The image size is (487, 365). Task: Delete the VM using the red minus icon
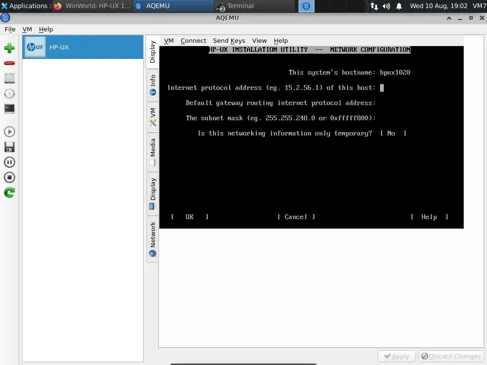(x=10, y=63)
